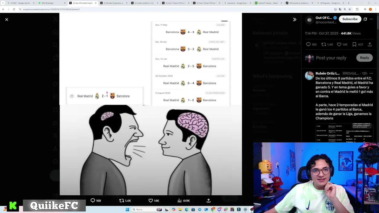The image size is (379, 213).
Task: Open the post's three-dot more menu
Action: [x=371, y=19]
